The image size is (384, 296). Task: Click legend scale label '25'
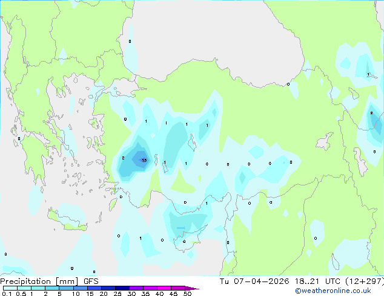click(118, 294)
